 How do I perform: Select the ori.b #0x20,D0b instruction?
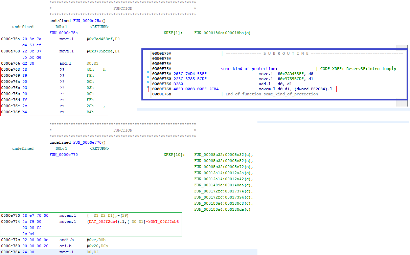[84, 246]
